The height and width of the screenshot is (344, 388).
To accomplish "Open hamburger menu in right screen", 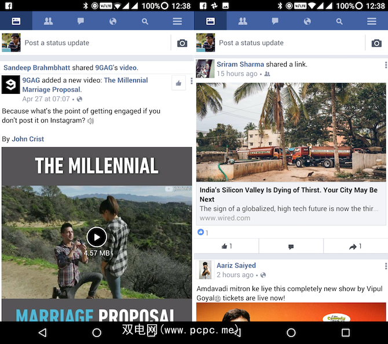I will coord(372,21).
